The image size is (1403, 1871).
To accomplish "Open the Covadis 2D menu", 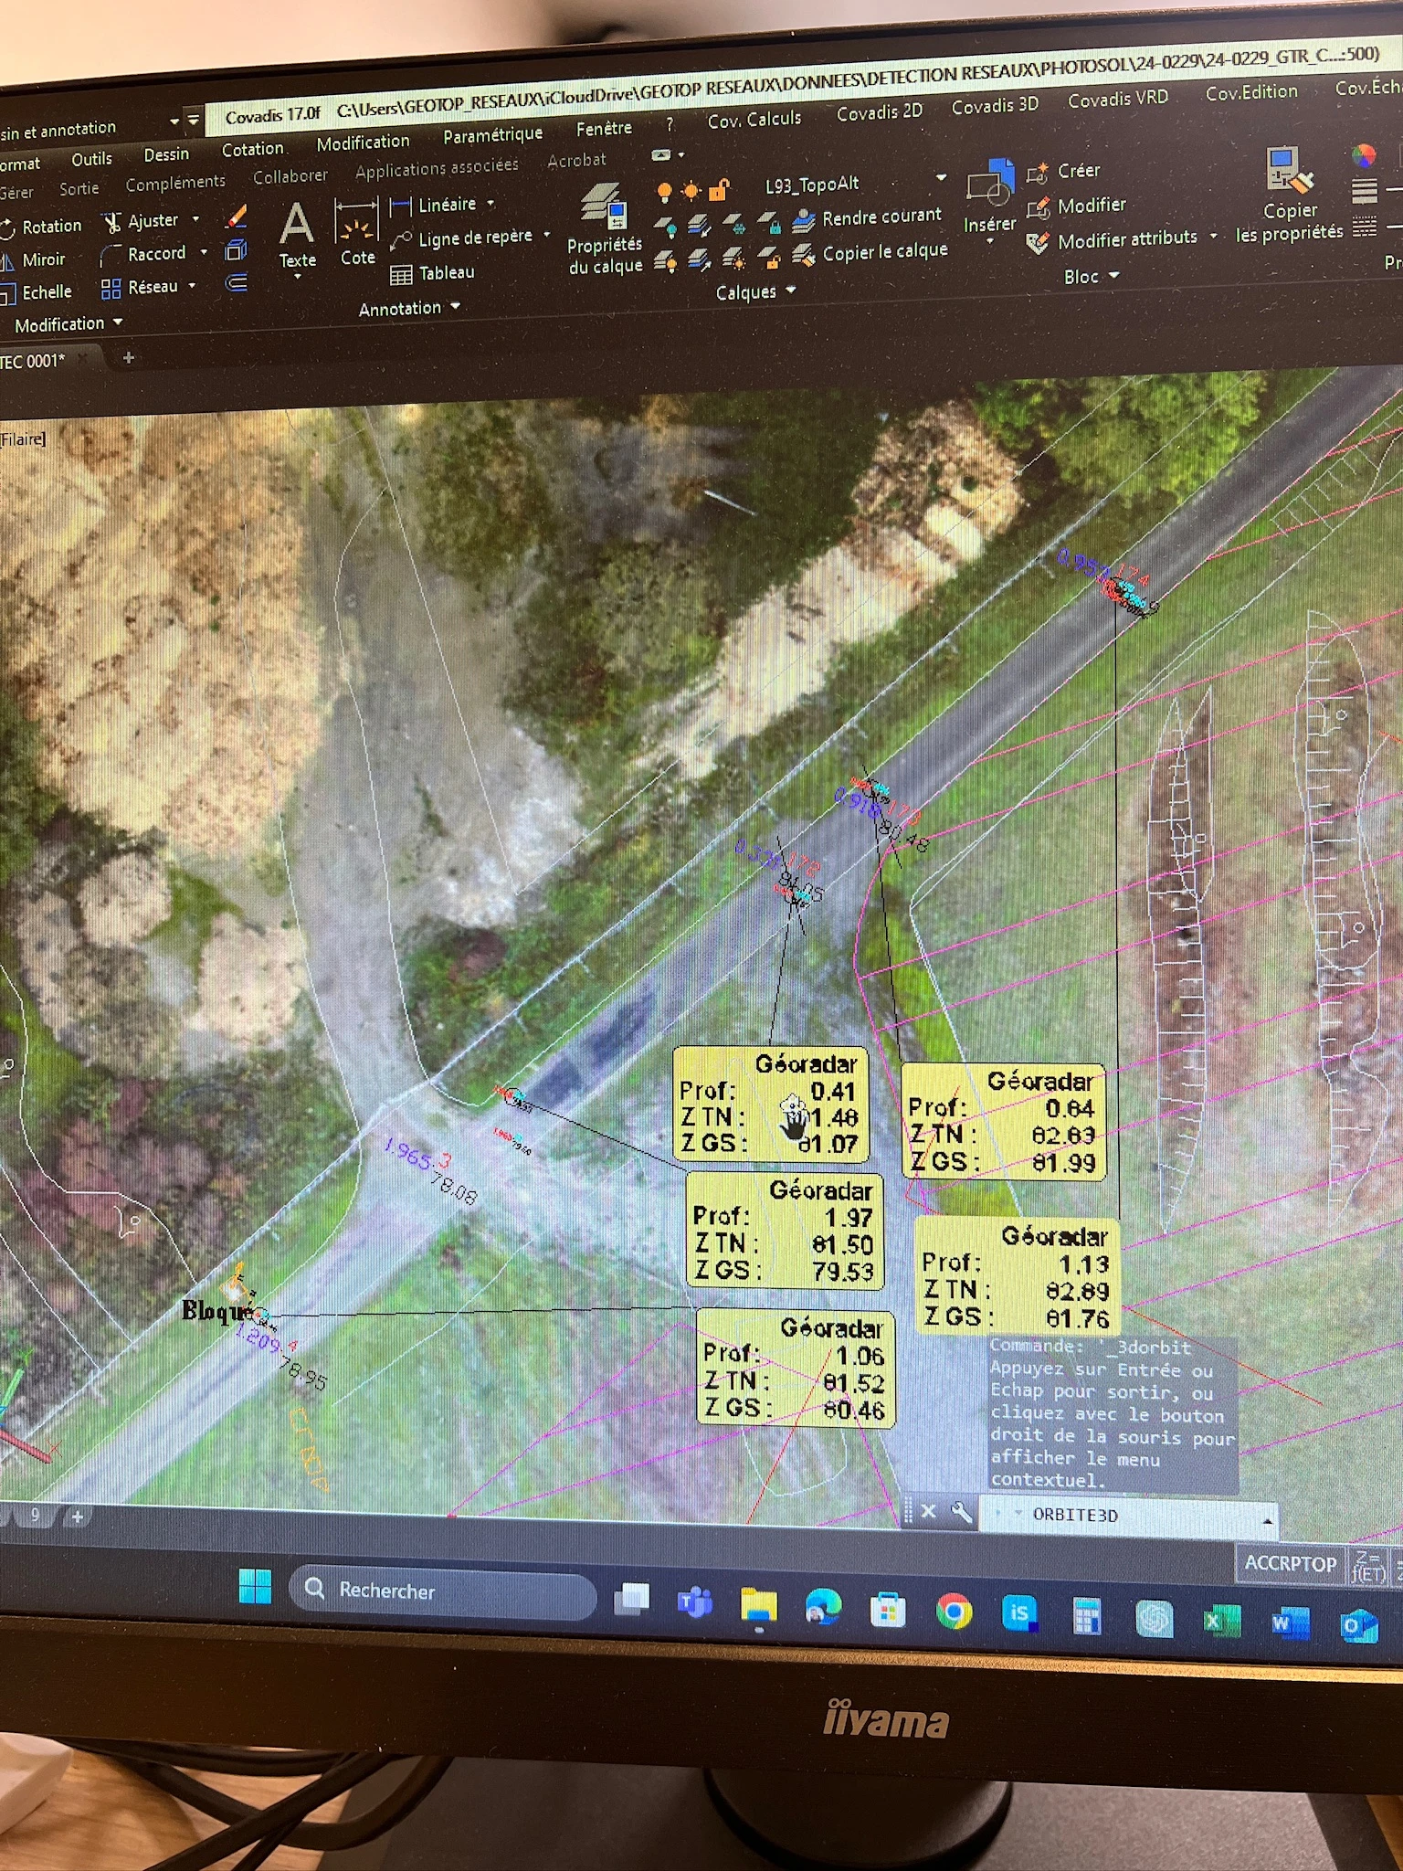I will [x=879, y=111].
